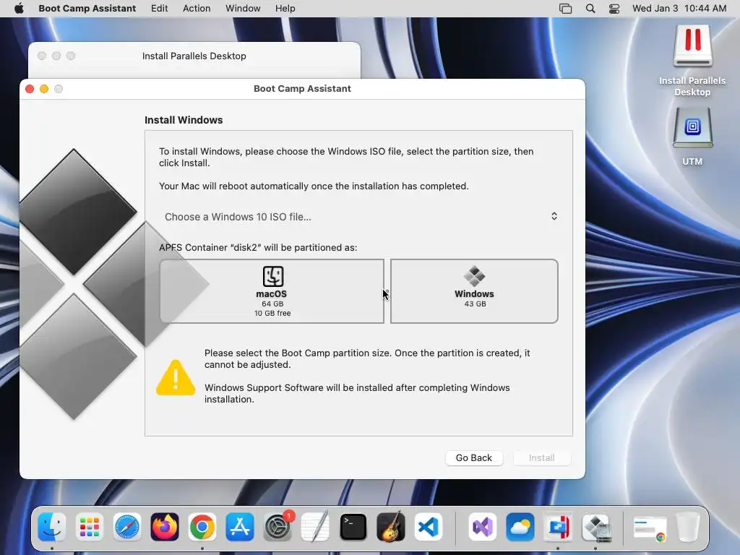Image resolution: width=740 pixels, height=555 pixels.
Task: Open the Window menu
Action: click(243, 9)
